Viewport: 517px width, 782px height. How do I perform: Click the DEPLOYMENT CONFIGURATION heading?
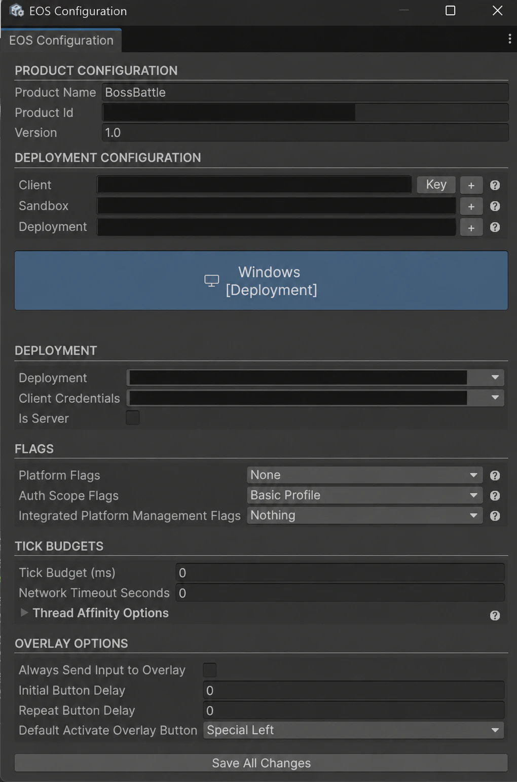108,158
